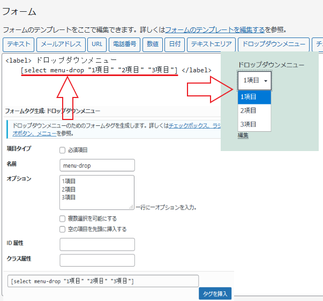Click the オプション textarea
The height and width of the screenshot is (301, 323).
97,192
